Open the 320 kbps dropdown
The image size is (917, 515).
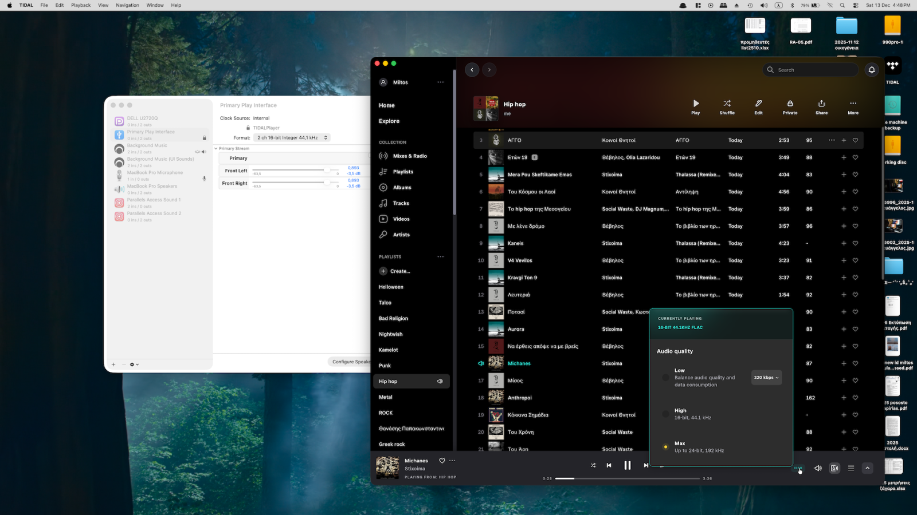[766, 377]
